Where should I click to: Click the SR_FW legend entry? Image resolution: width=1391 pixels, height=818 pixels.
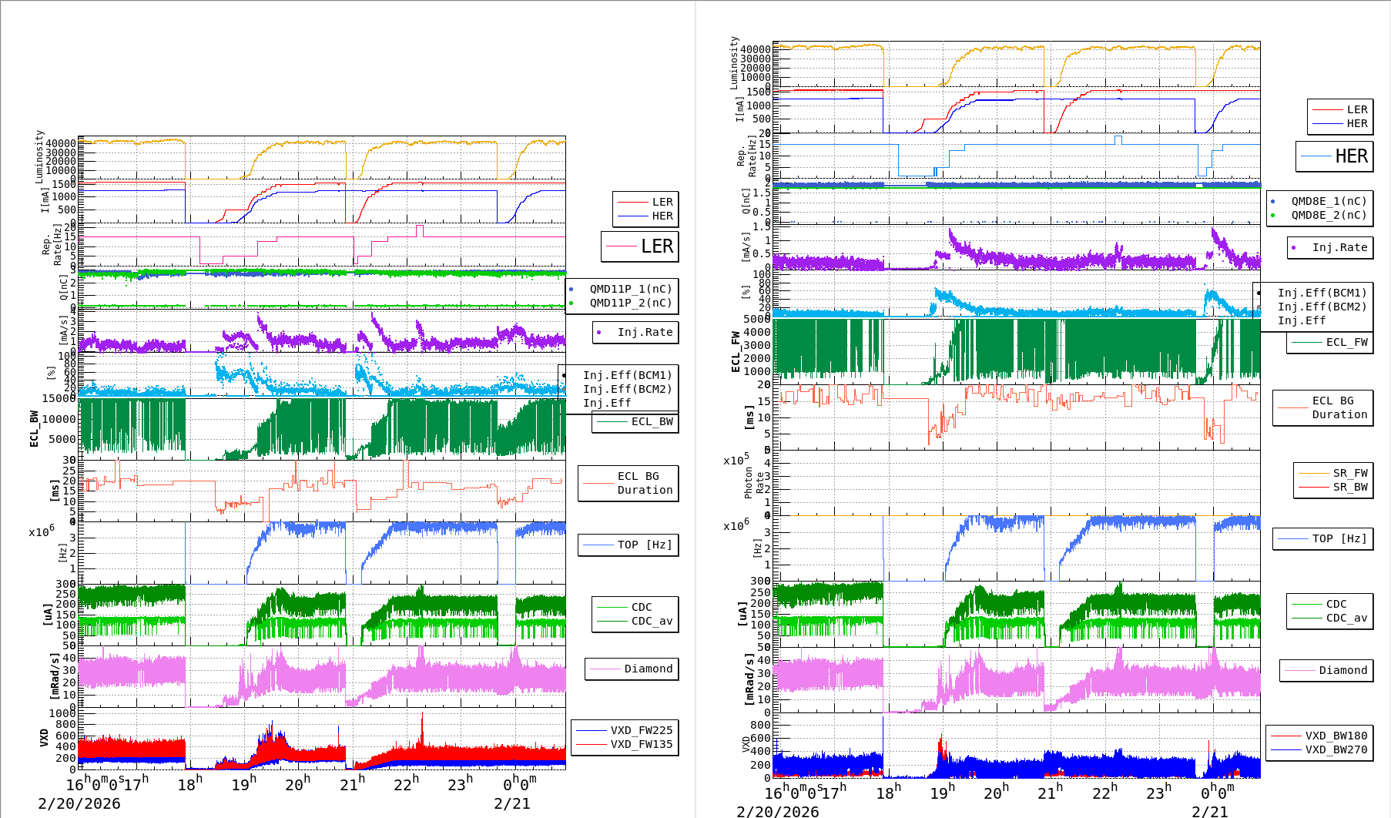[x=1349, y=473]
